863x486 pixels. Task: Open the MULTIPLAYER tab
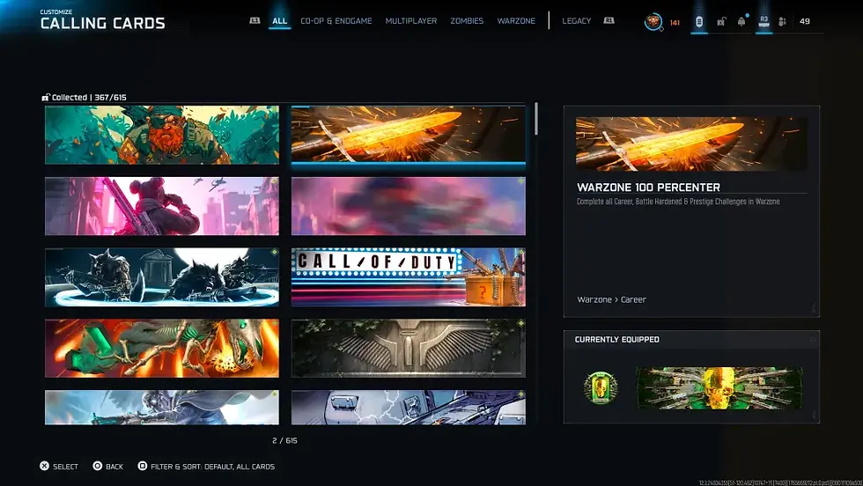click(x=411, y=21)
